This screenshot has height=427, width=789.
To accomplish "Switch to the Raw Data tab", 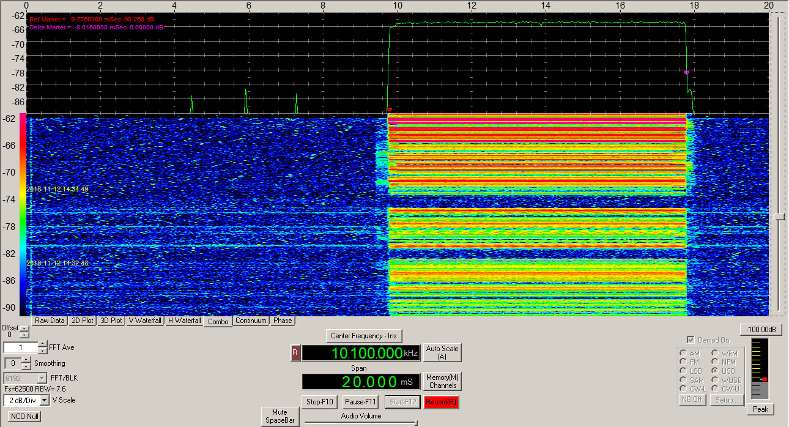I will point(50,321).
